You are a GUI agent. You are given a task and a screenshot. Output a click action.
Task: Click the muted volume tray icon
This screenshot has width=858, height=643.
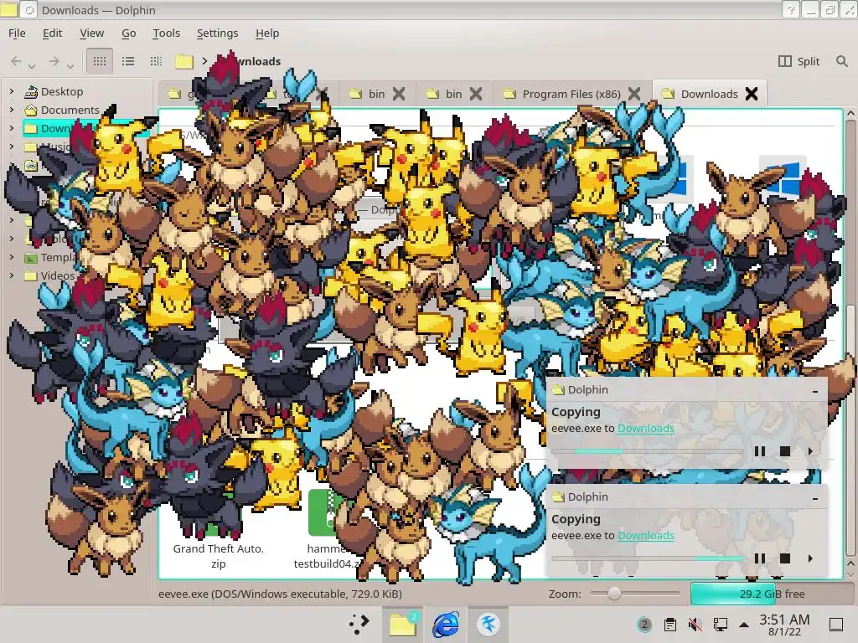point(695,624)
